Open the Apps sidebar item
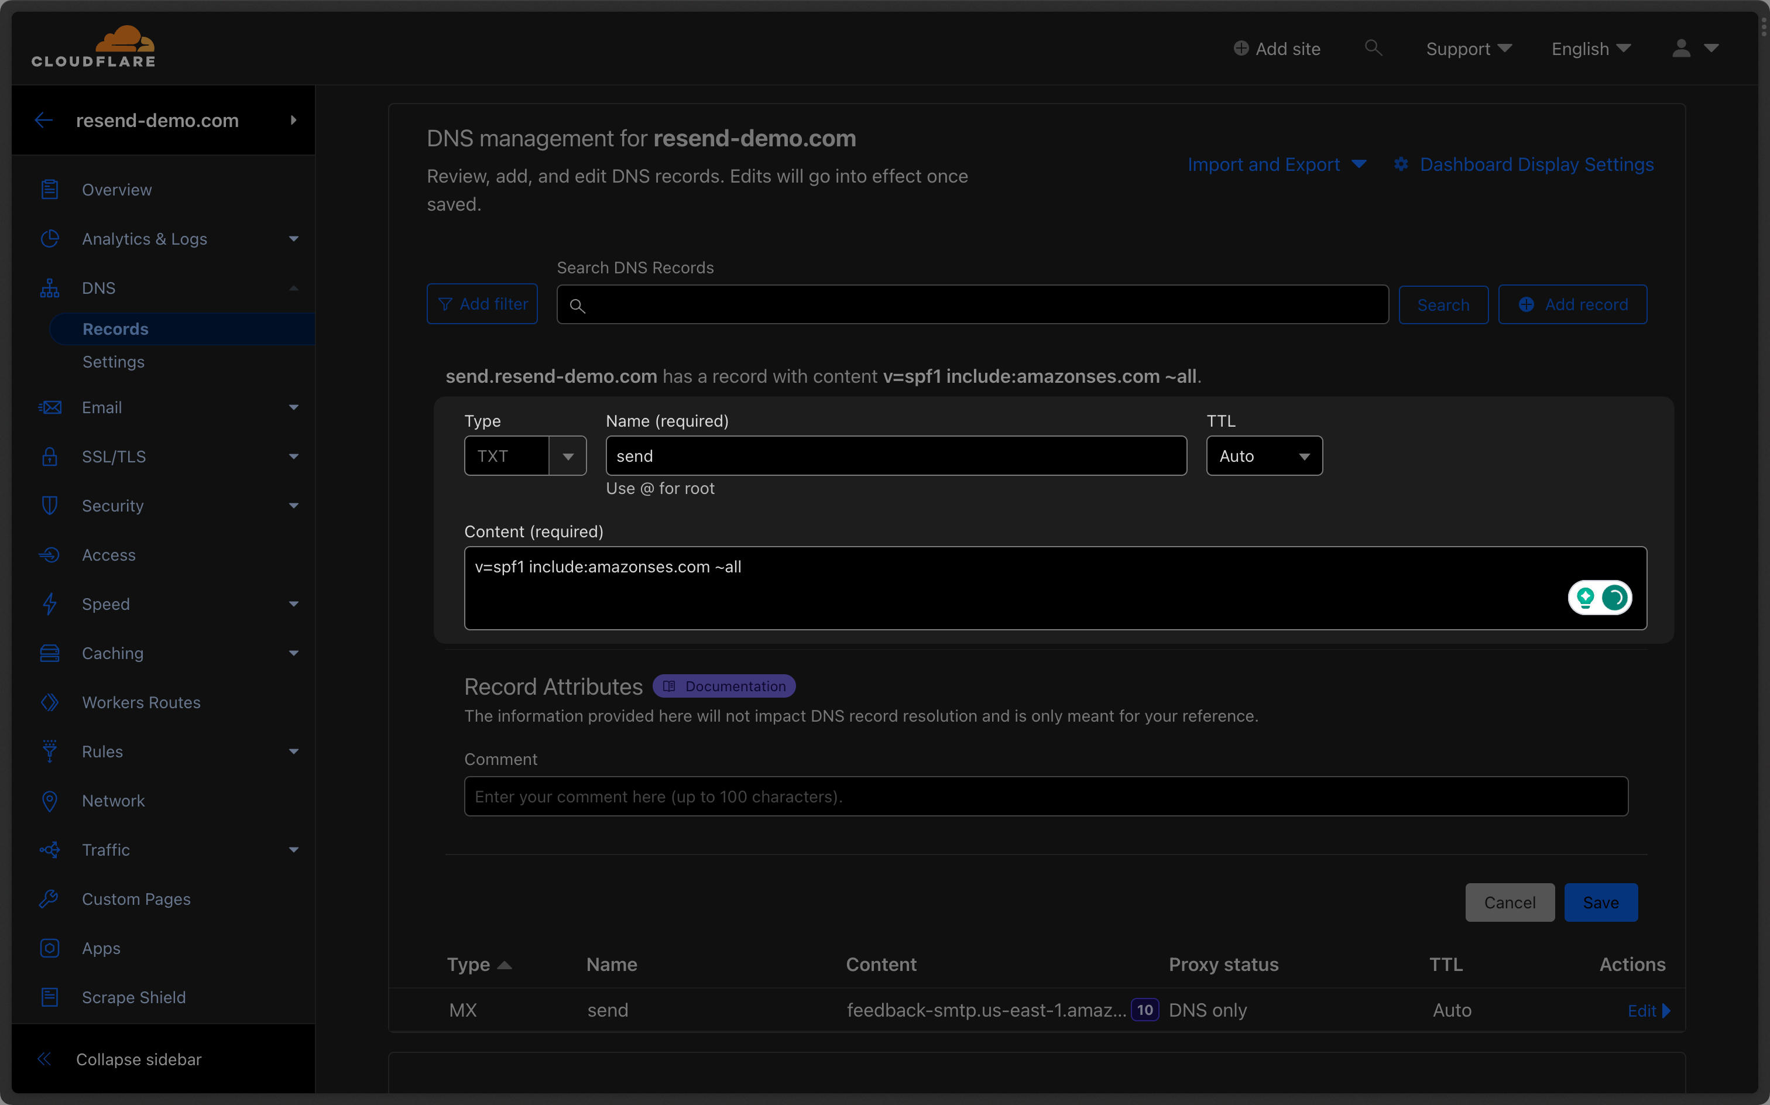Viewport: 1770px width, 1105px height. click(x=101, y=949)
